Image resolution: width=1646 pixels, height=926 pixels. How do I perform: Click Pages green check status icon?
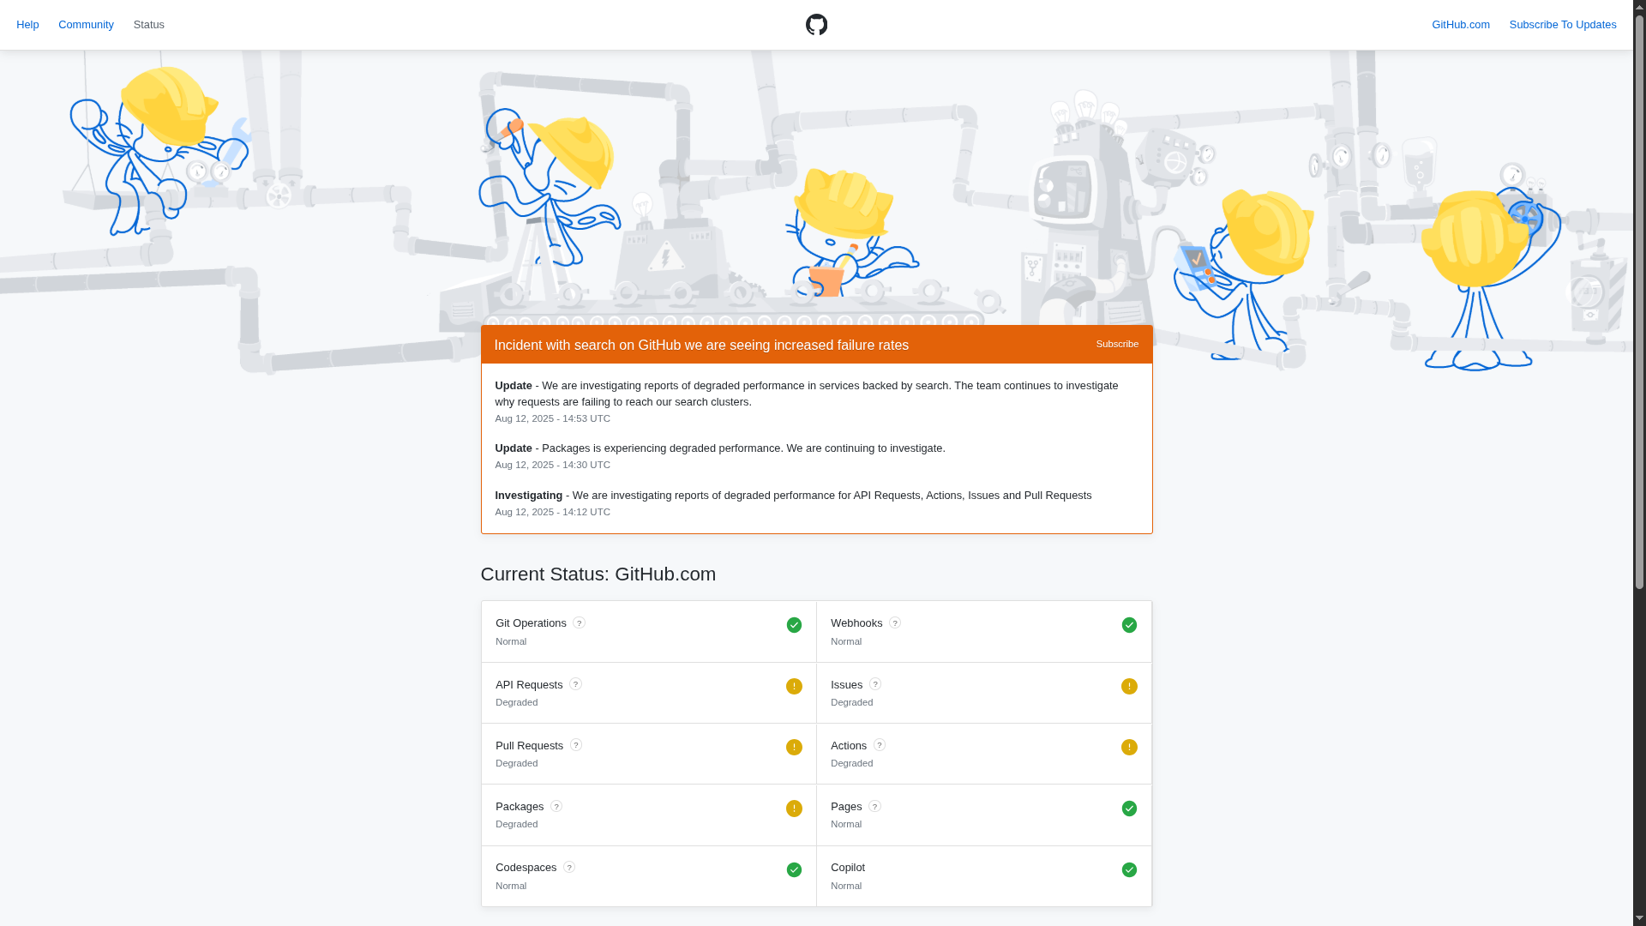point(1129,809)
